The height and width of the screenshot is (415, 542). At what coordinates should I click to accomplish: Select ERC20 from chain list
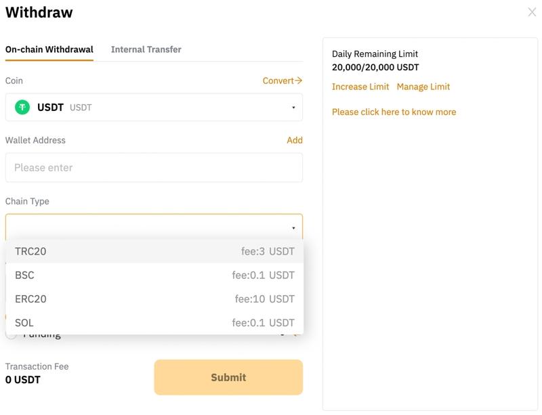coord(154,299)
